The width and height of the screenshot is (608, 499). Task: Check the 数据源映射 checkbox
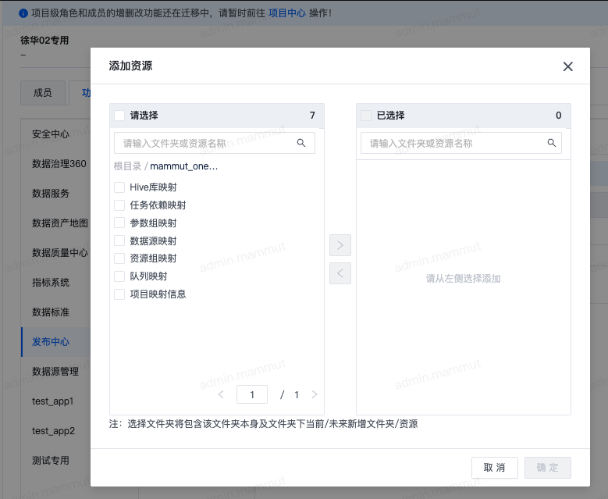[x=119, y=241]
